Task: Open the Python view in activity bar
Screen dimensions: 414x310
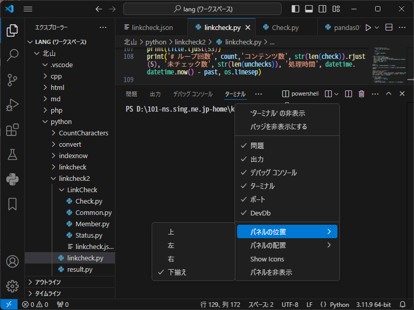Action: pyautogui.click(x=12, y=179)
